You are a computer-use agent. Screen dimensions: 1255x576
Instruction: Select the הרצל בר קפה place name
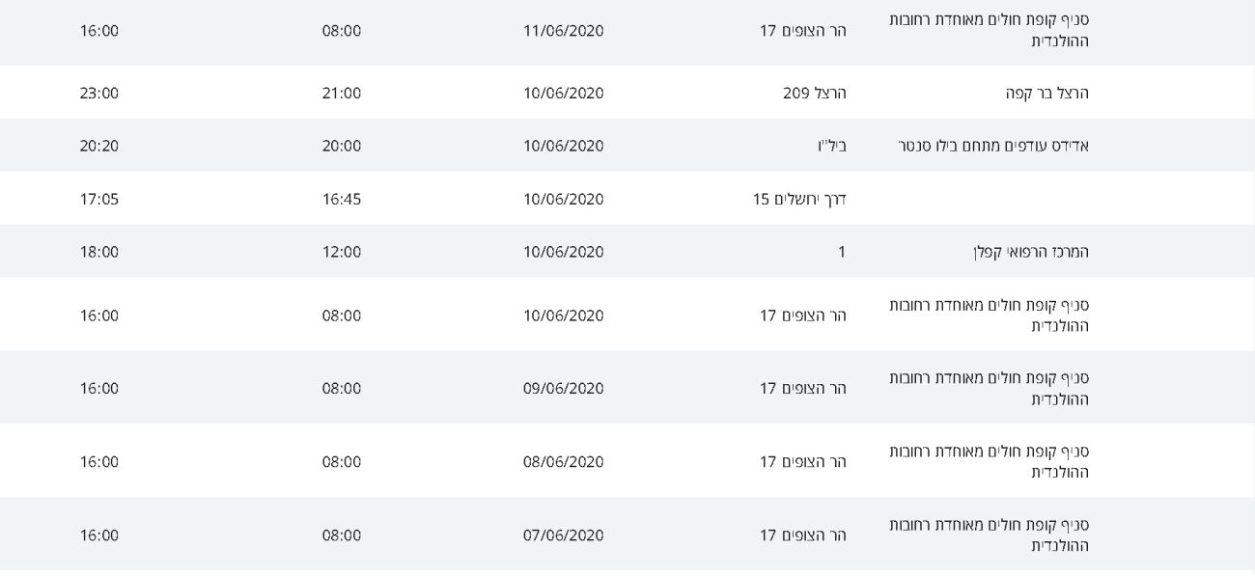1046,94
